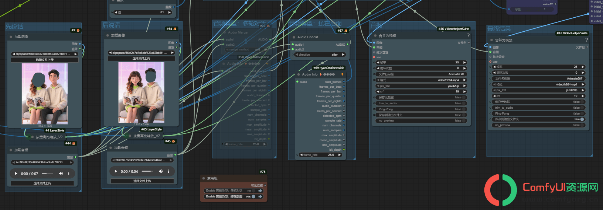Image resolution: width=603 pixels, height=210 pixels.
Task: Click the help question mark on node #36
Action: (468, 35)
